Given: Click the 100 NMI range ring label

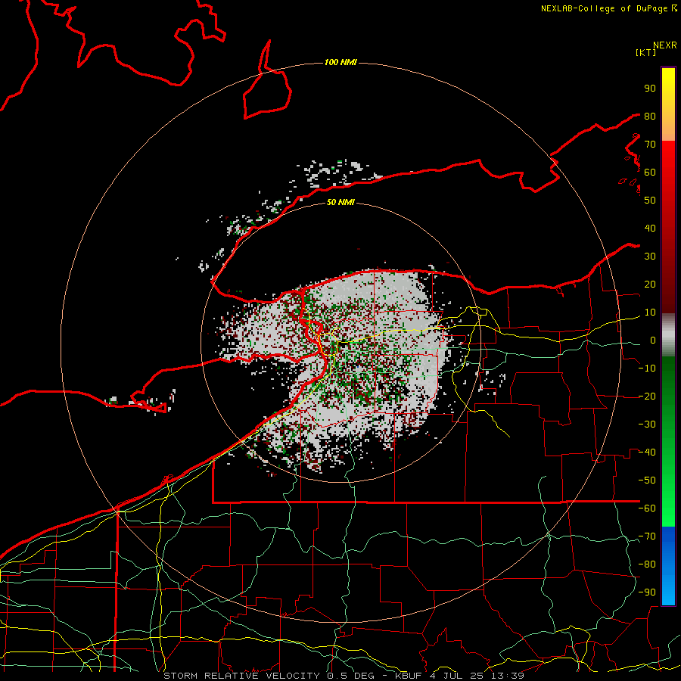Looking at the screenshot, I should (x=340, y=63).
